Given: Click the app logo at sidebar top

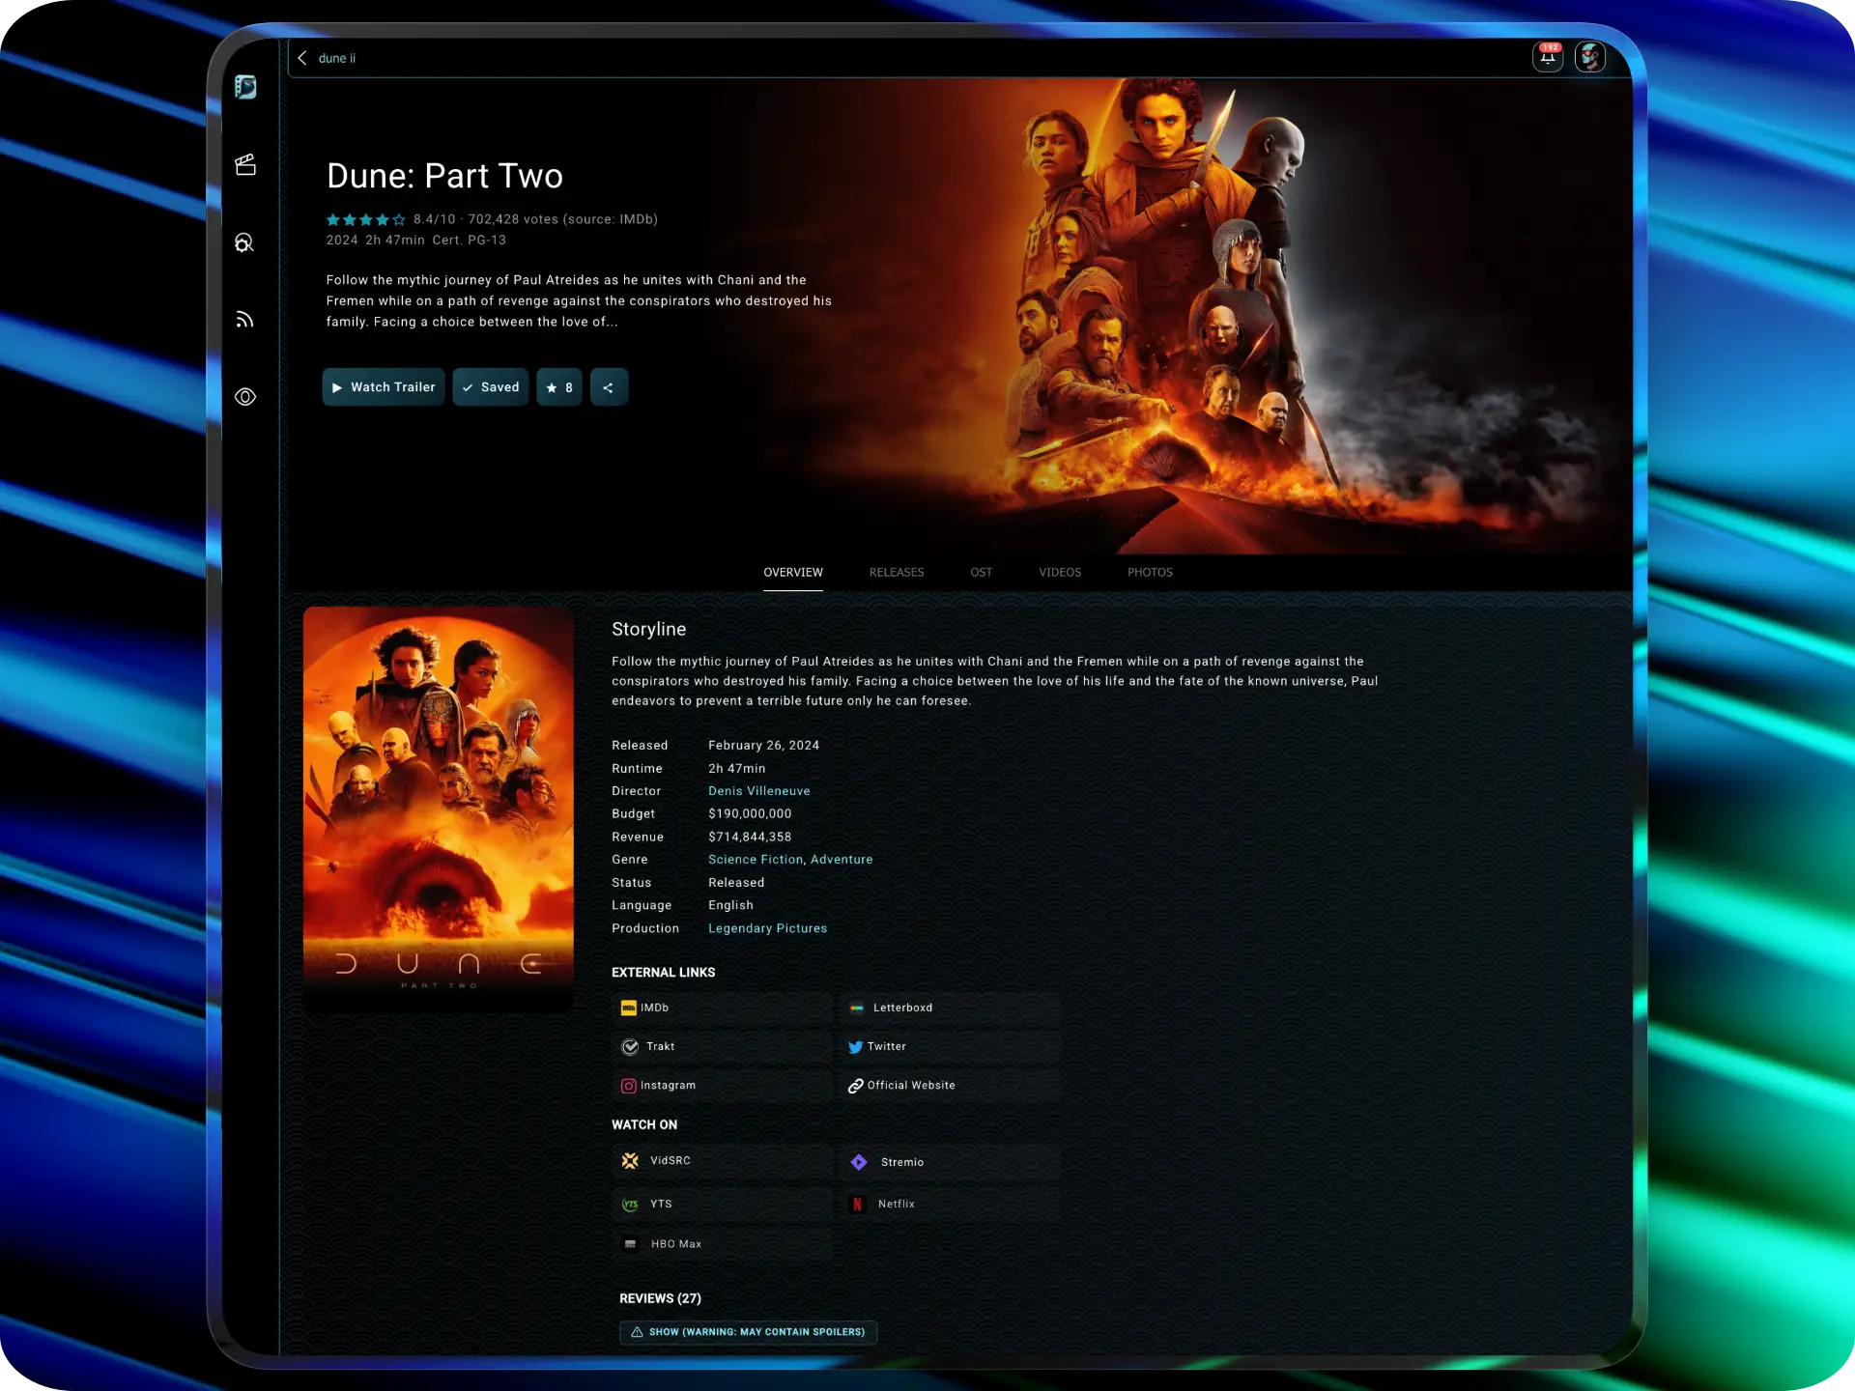Looking at the screenshot, I should [247, 87].
